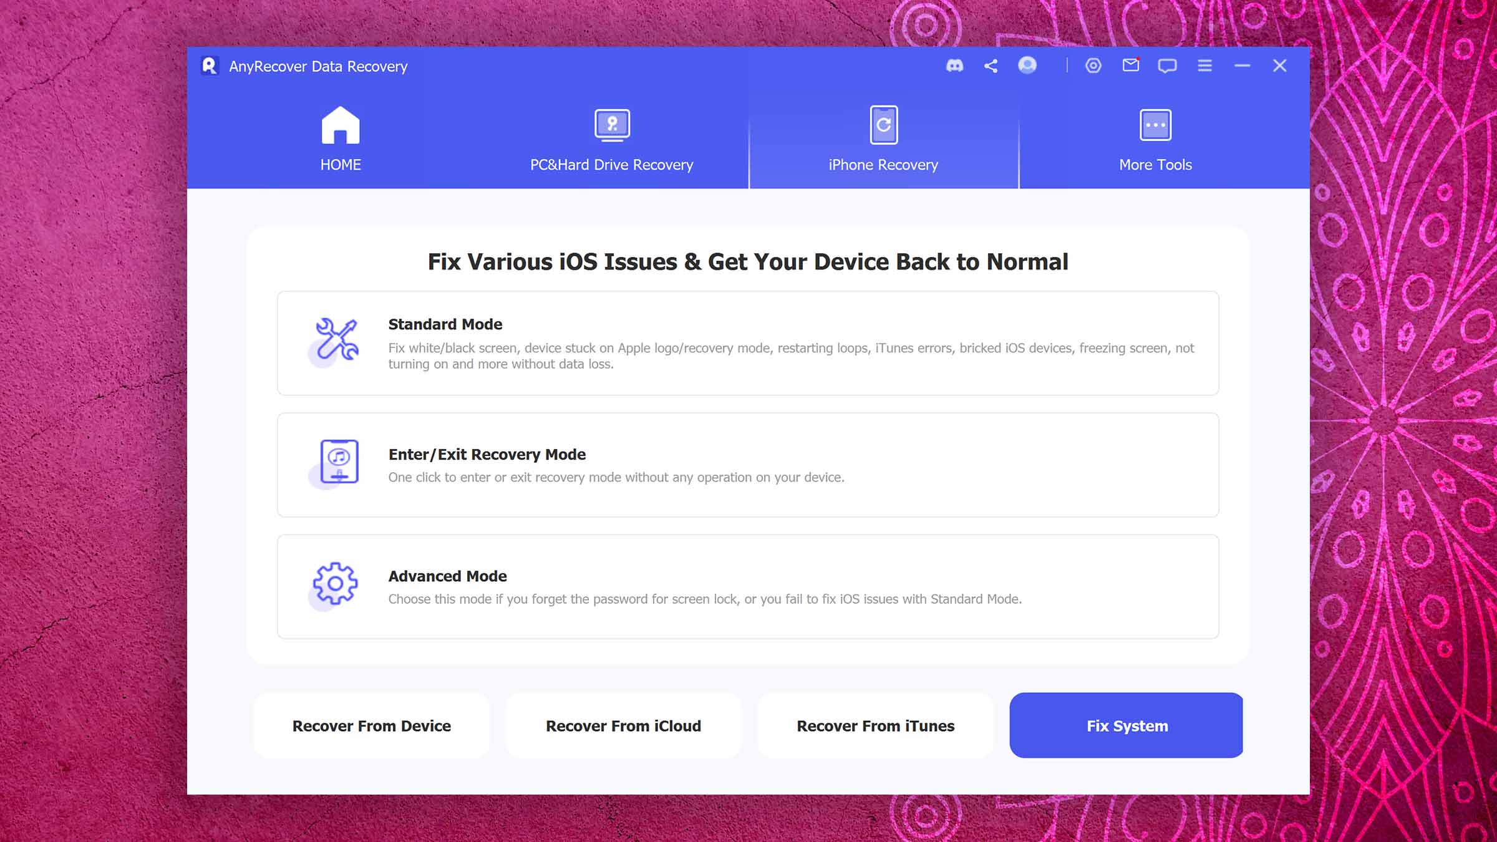Choose Recover From iCloud
The image size is (1497, 842).
pyautogui.click(x=624, y=725)
